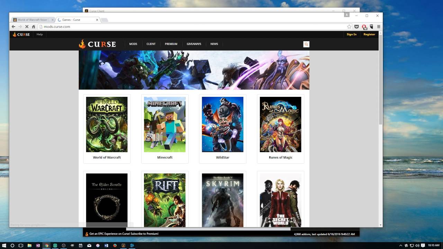Click the World of Warcraft title link
The image size is (443, 249).
(x=107, y=157)
